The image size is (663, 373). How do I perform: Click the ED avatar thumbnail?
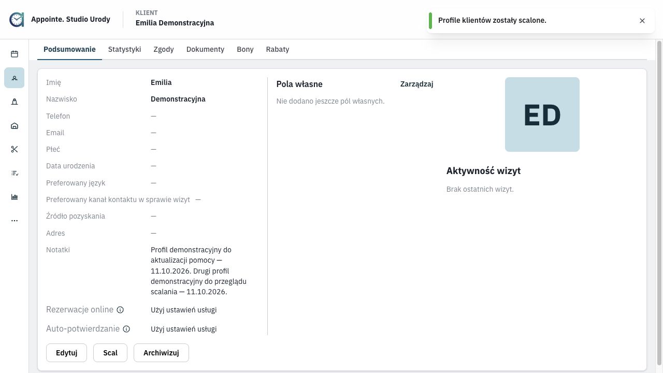pos(542,114)
